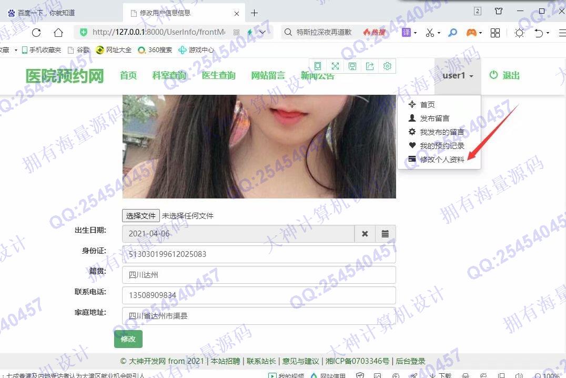Click the 选择文件 file chooser button

point(141,216)
